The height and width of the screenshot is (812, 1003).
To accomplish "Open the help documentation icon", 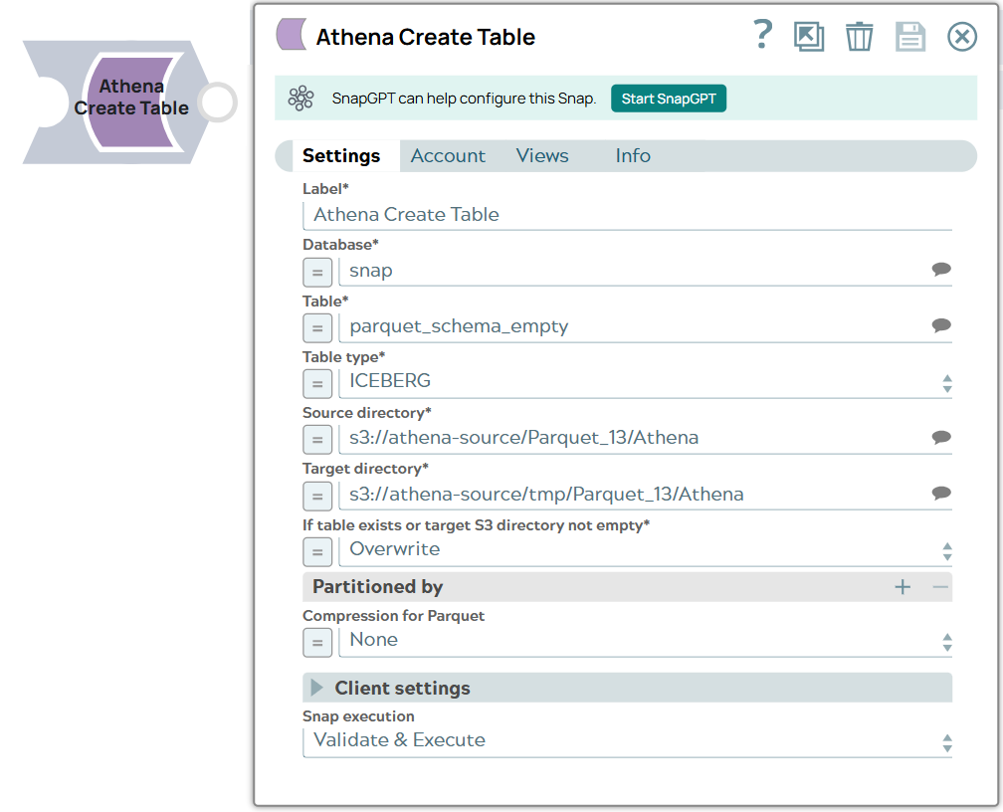I will pyautogui.click(x=762, y=36).
